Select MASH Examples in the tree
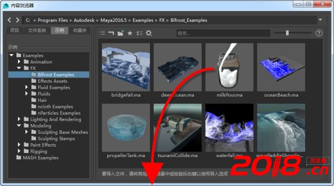This screenshot has height=186, width=334. (38, 158)
